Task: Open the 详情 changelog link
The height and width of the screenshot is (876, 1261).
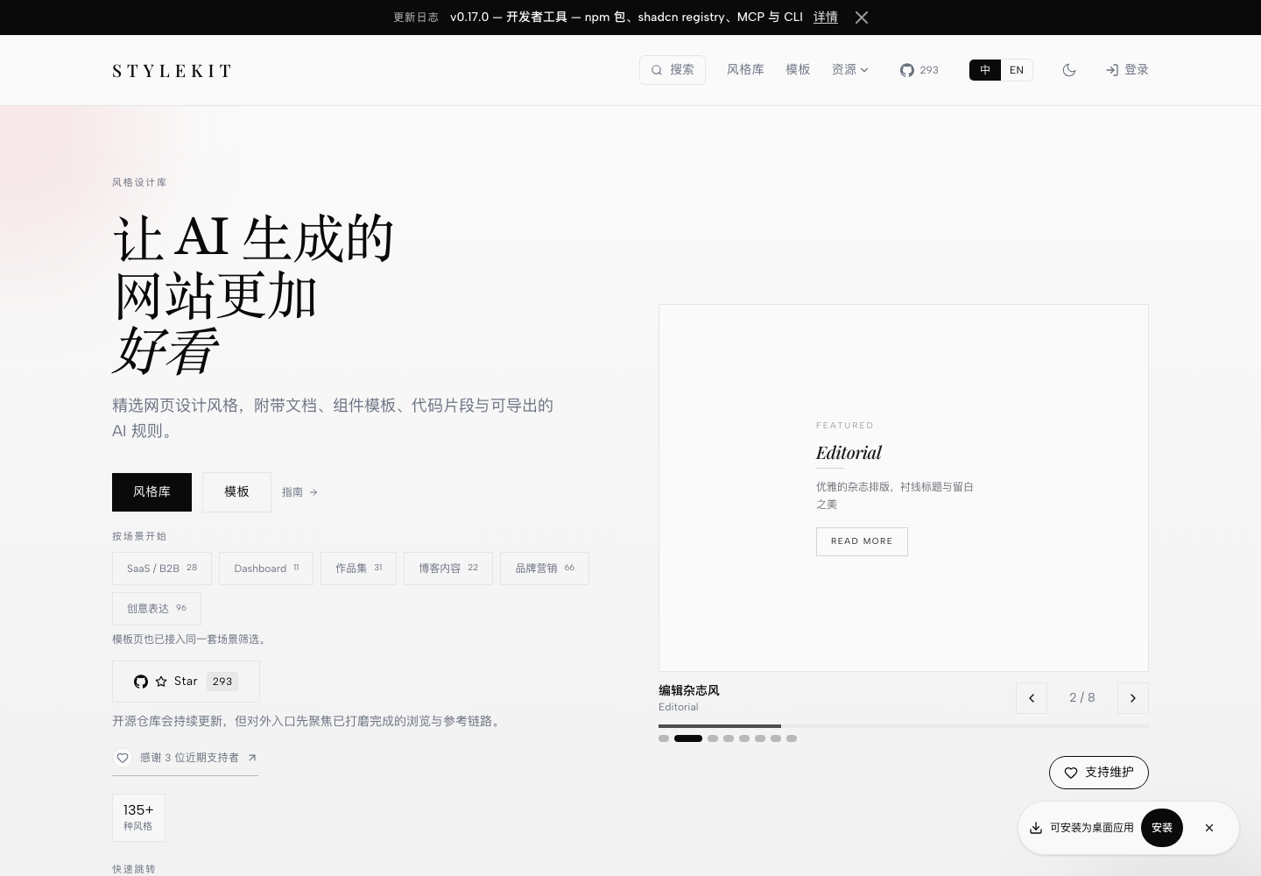Action: click(825, 18)
